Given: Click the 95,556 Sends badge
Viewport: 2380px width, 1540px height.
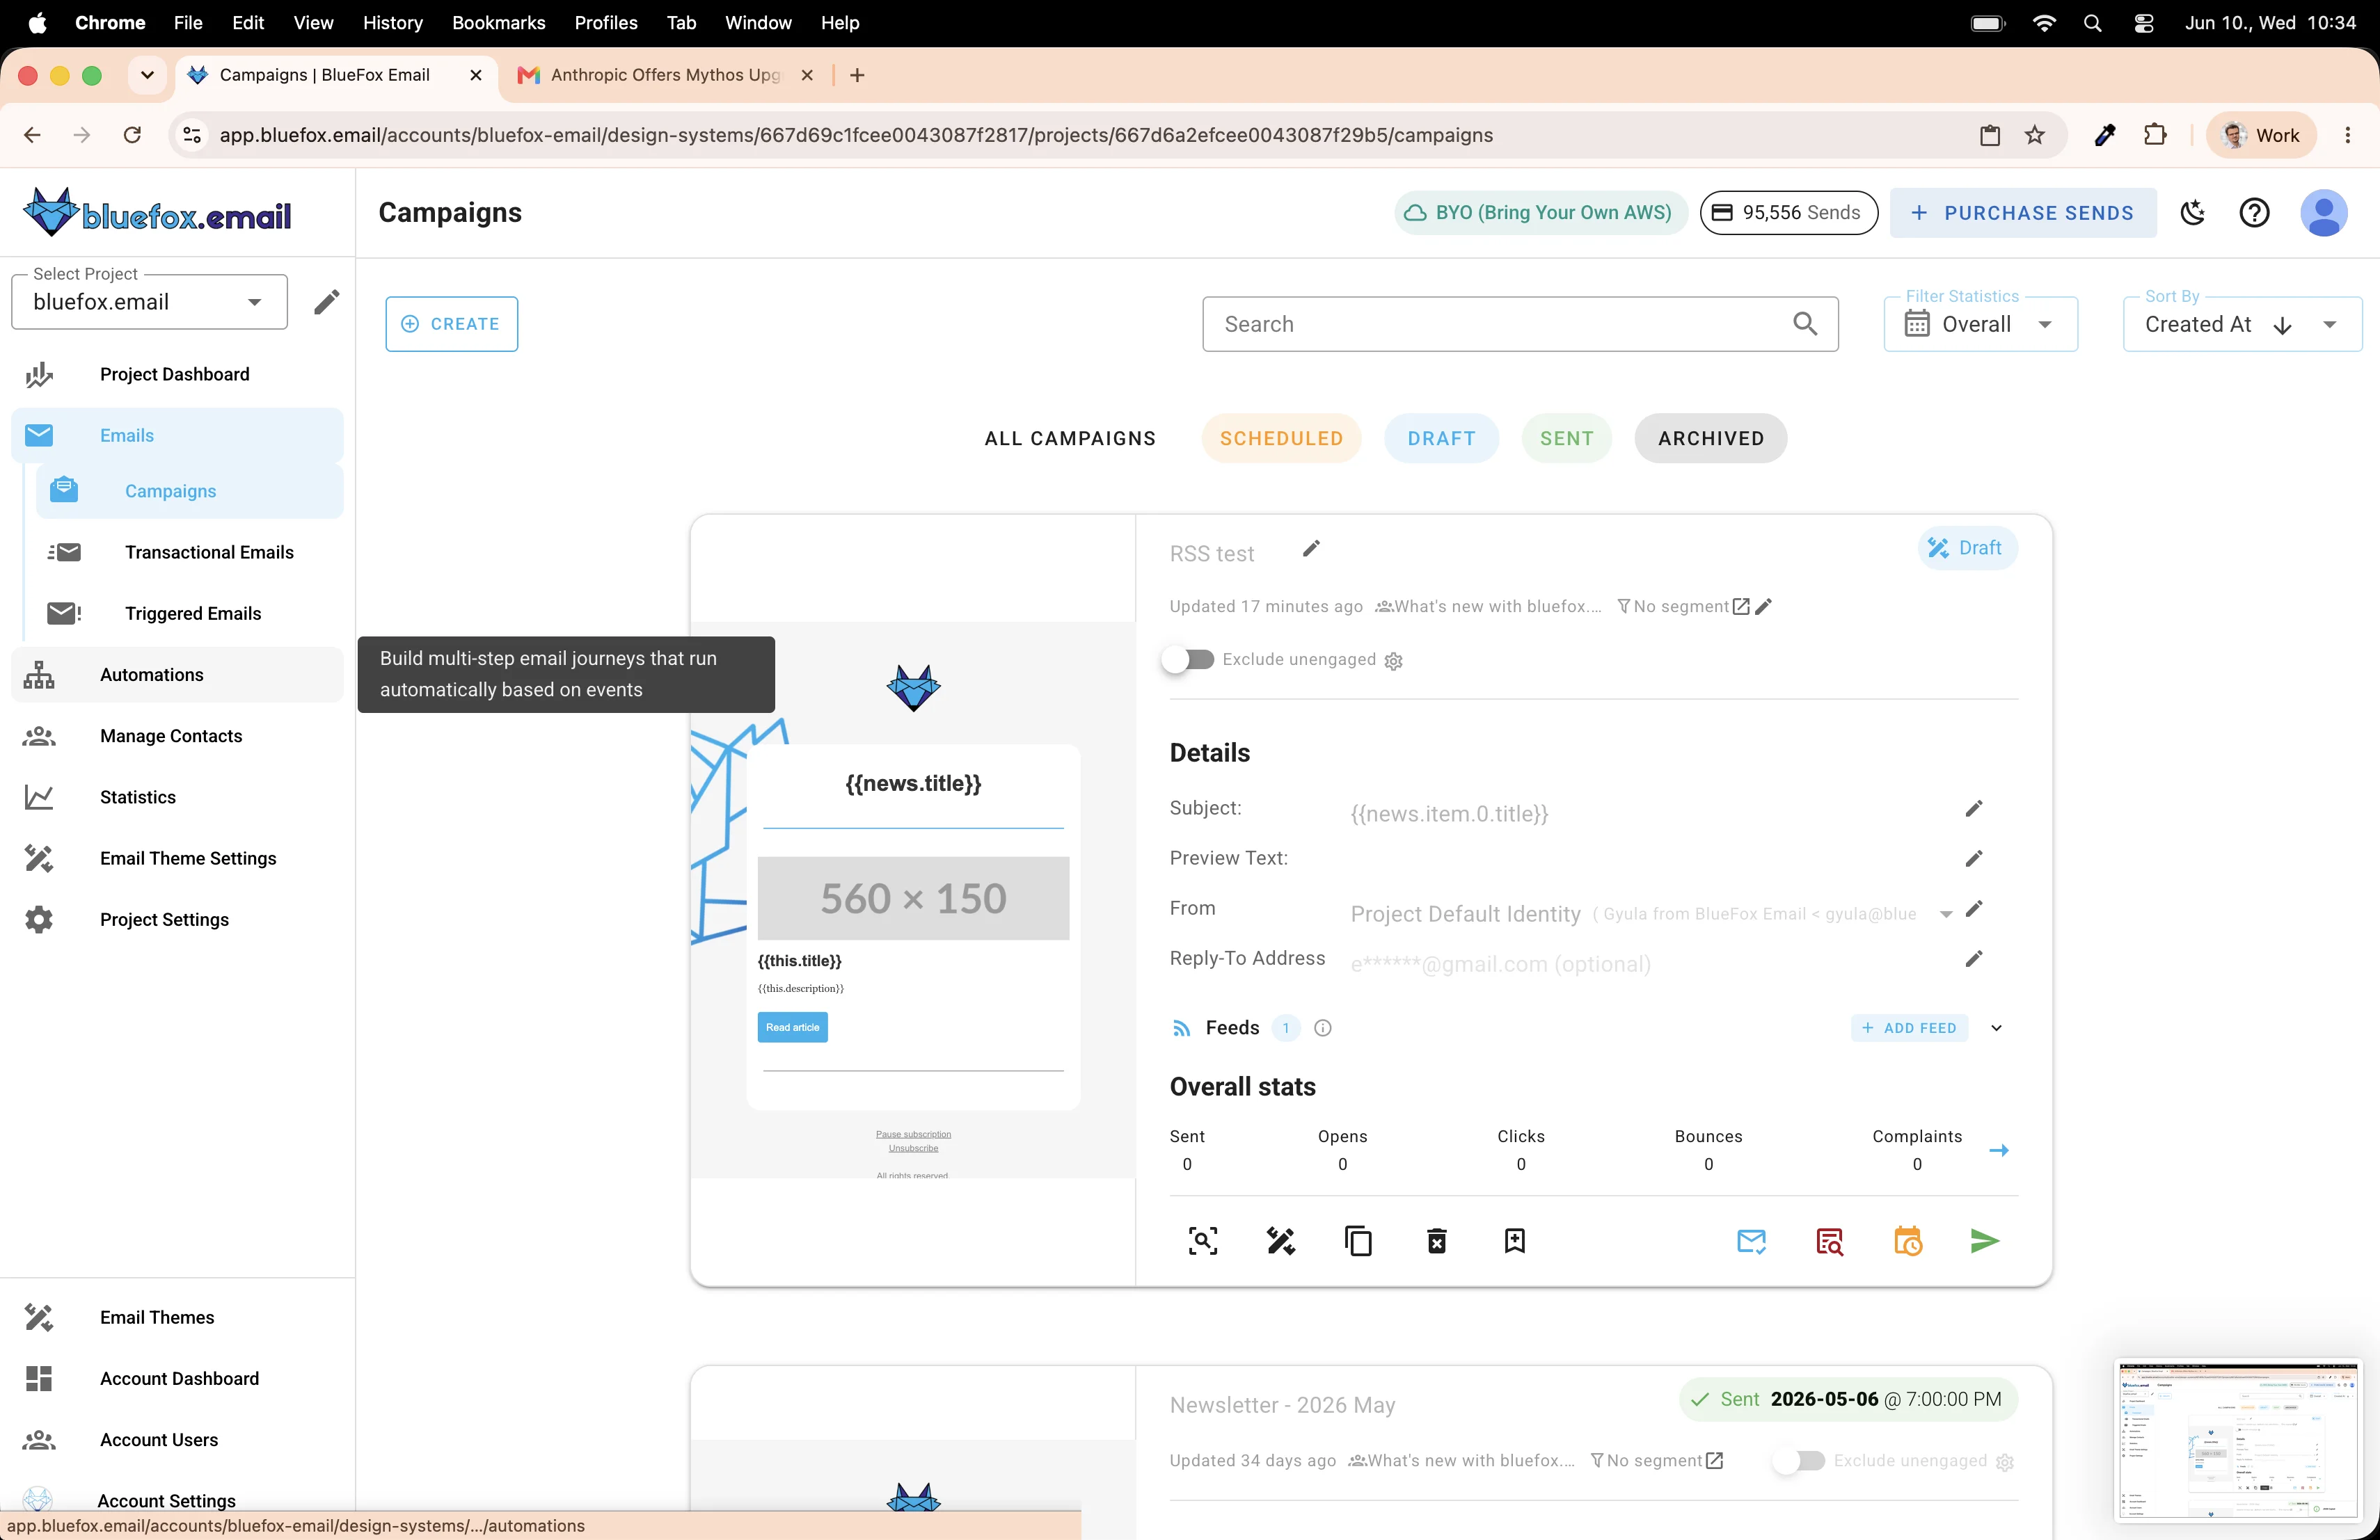Looking at the screenshot, I should coord(1788,213).
